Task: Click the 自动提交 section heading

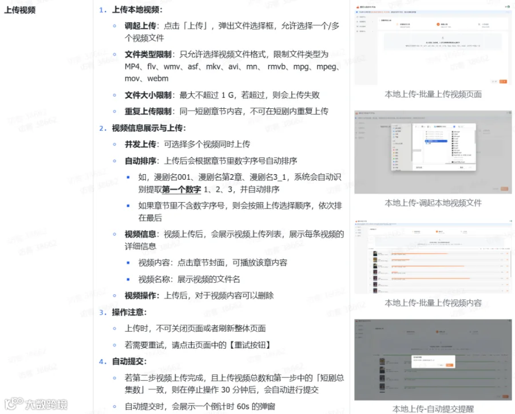Action: 129,361
